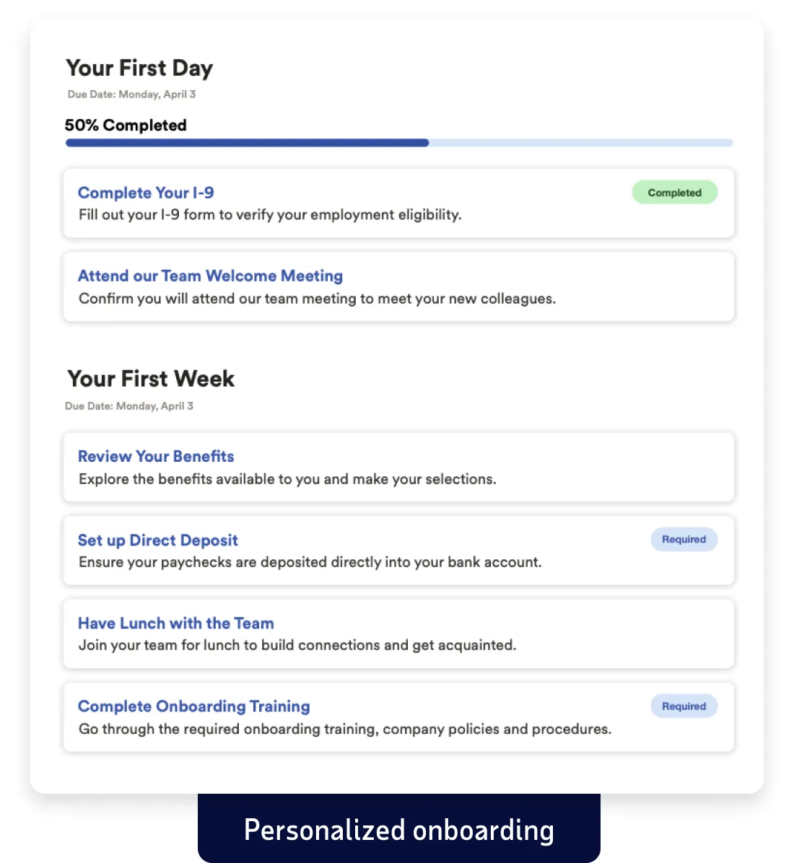Click the company policies and procedures description
The width and height of the screenshot is (794, 863).
[x=345, y=729]
